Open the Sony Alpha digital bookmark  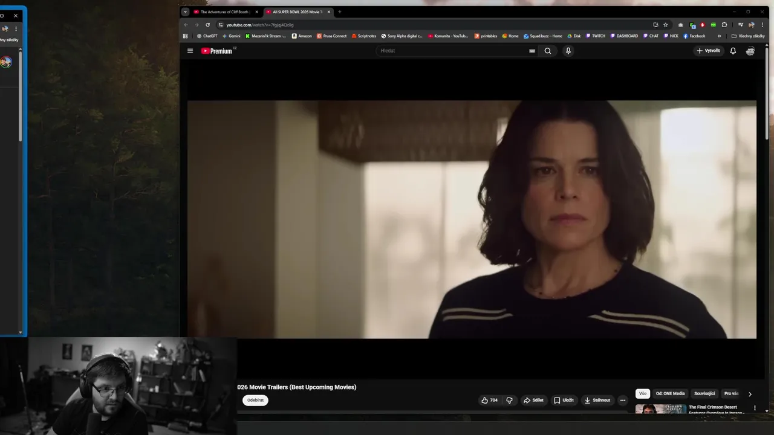click(402, 36)
